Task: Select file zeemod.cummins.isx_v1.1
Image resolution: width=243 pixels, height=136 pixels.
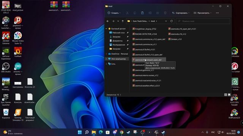Action: tap(144, 44)
